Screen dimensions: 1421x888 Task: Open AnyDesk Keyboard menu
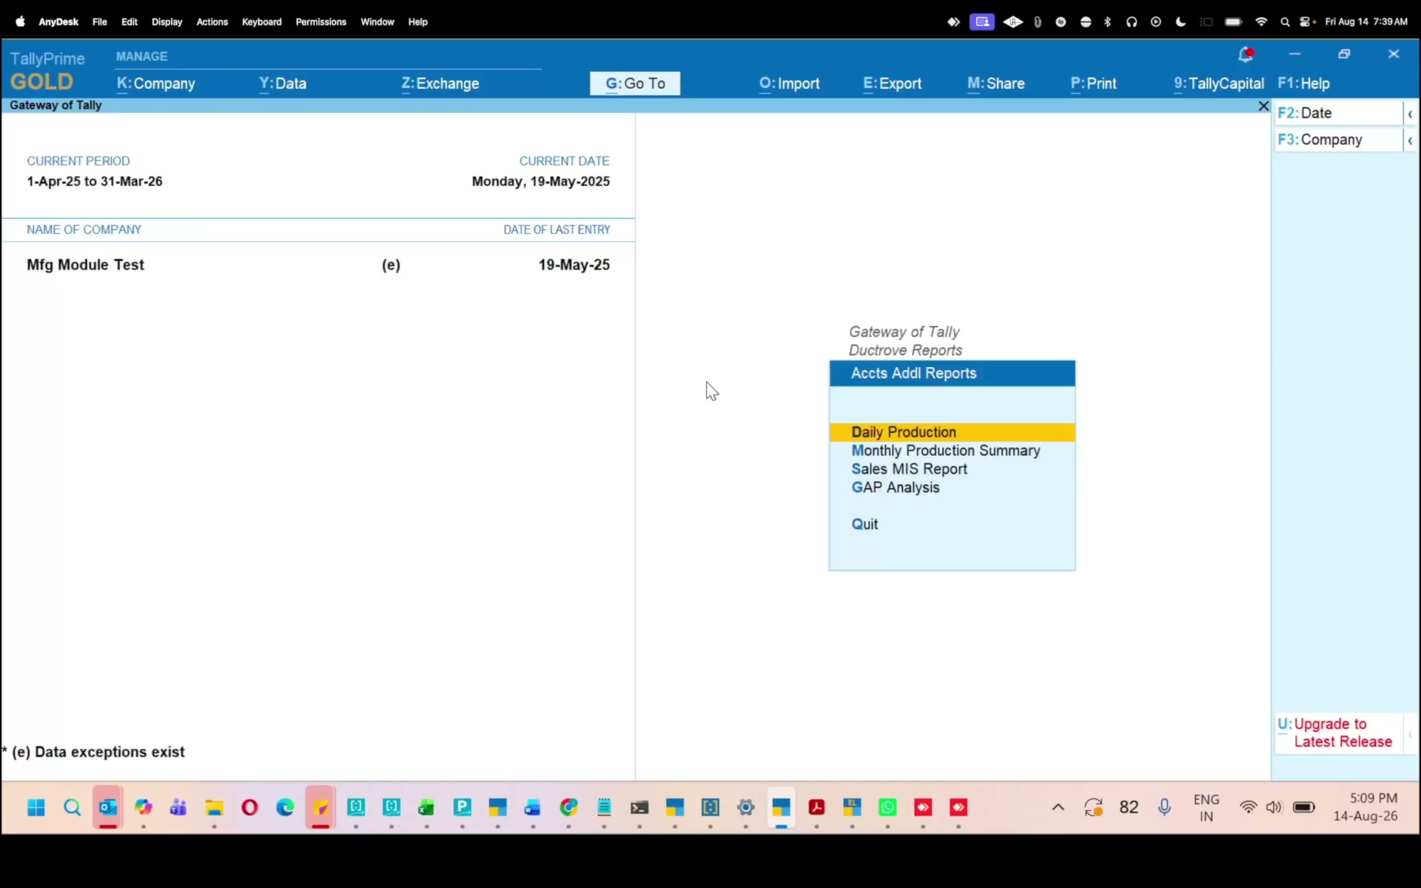[262, 22]
